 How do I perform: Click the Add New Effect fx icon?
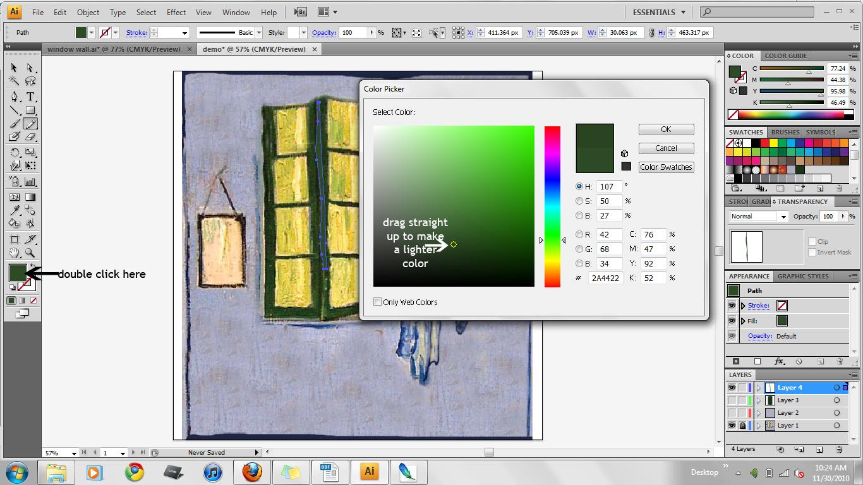[778, 362]
